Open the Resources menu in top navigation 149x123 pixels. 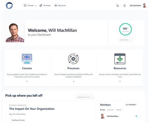(x=62, y=5)
